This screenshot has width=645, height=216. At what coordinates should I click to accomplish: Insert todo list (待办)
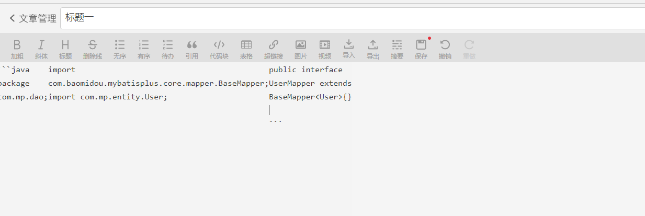168,50
